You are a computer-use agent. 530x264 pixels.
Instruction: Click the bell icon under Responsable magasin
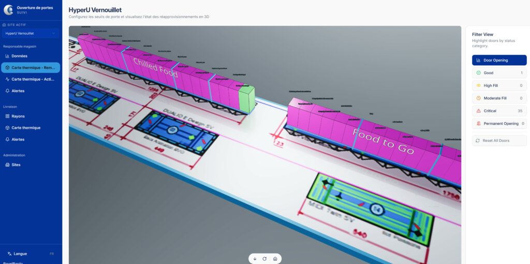click(7, 91)
